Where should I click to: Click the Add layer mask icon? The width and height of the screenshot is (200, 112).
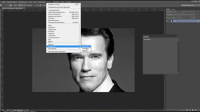click(x=187, y=110)
